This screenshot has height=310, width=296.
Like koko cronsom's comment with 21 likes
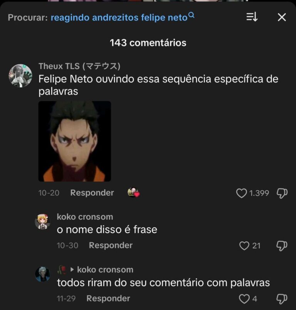(244, 246)
